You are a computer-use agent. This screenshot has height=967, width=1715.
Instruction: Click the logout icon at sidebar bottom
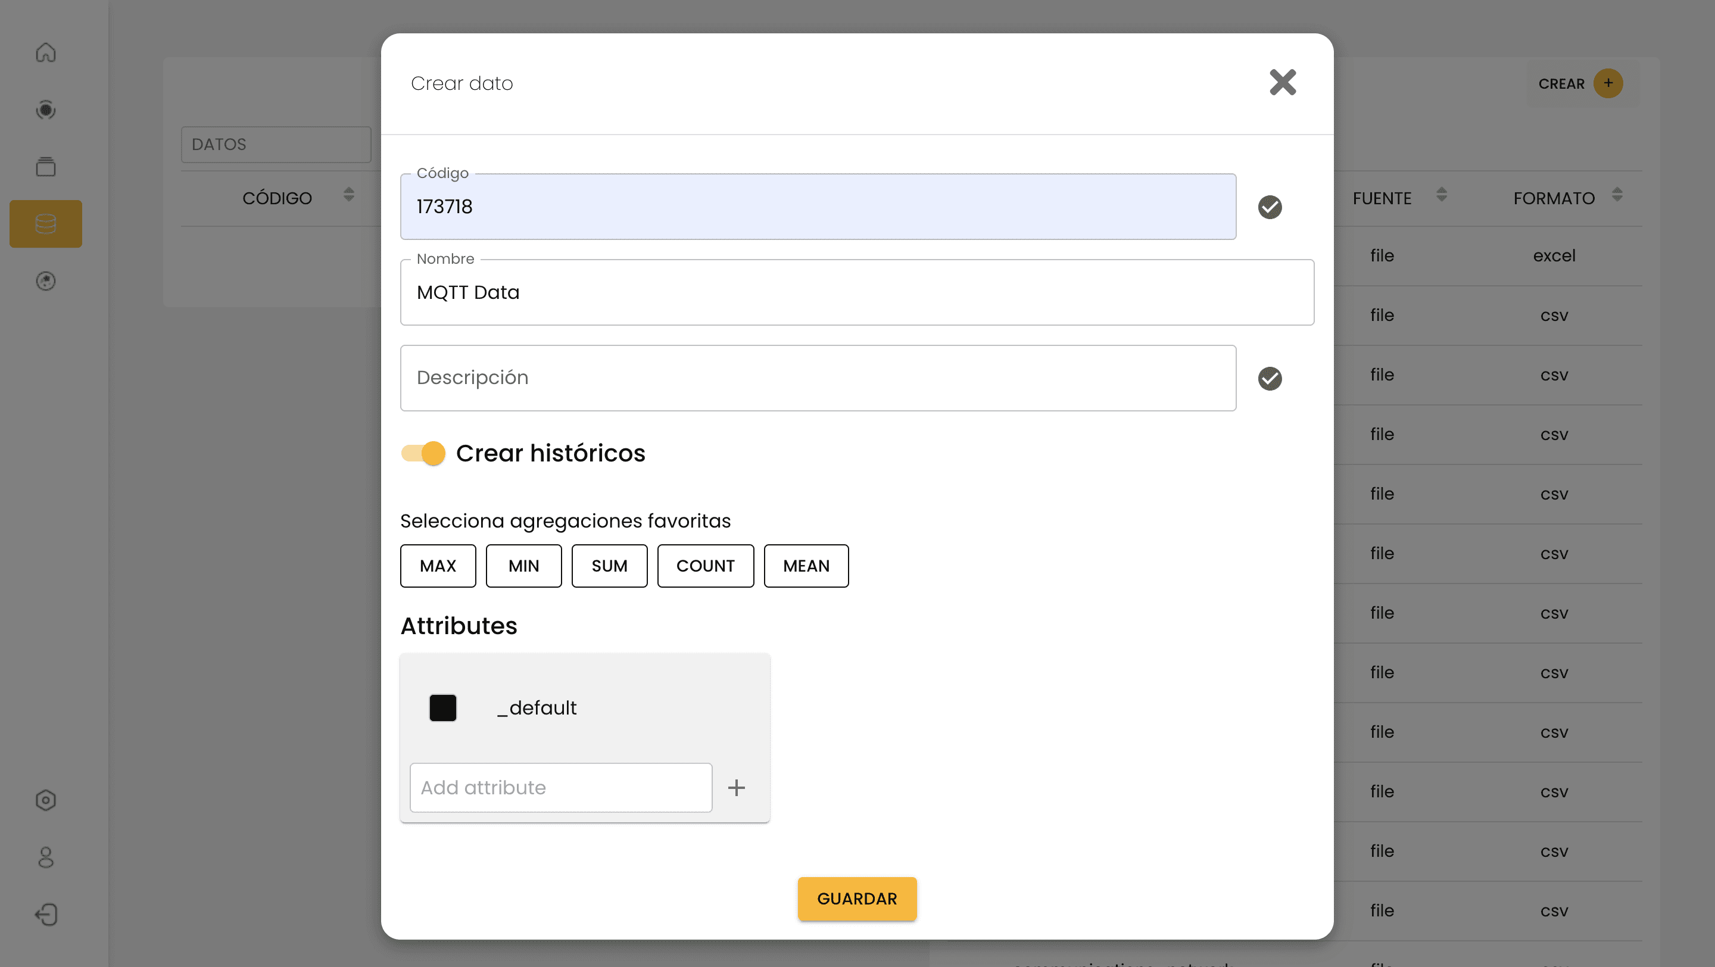click(x=45, y=914)
